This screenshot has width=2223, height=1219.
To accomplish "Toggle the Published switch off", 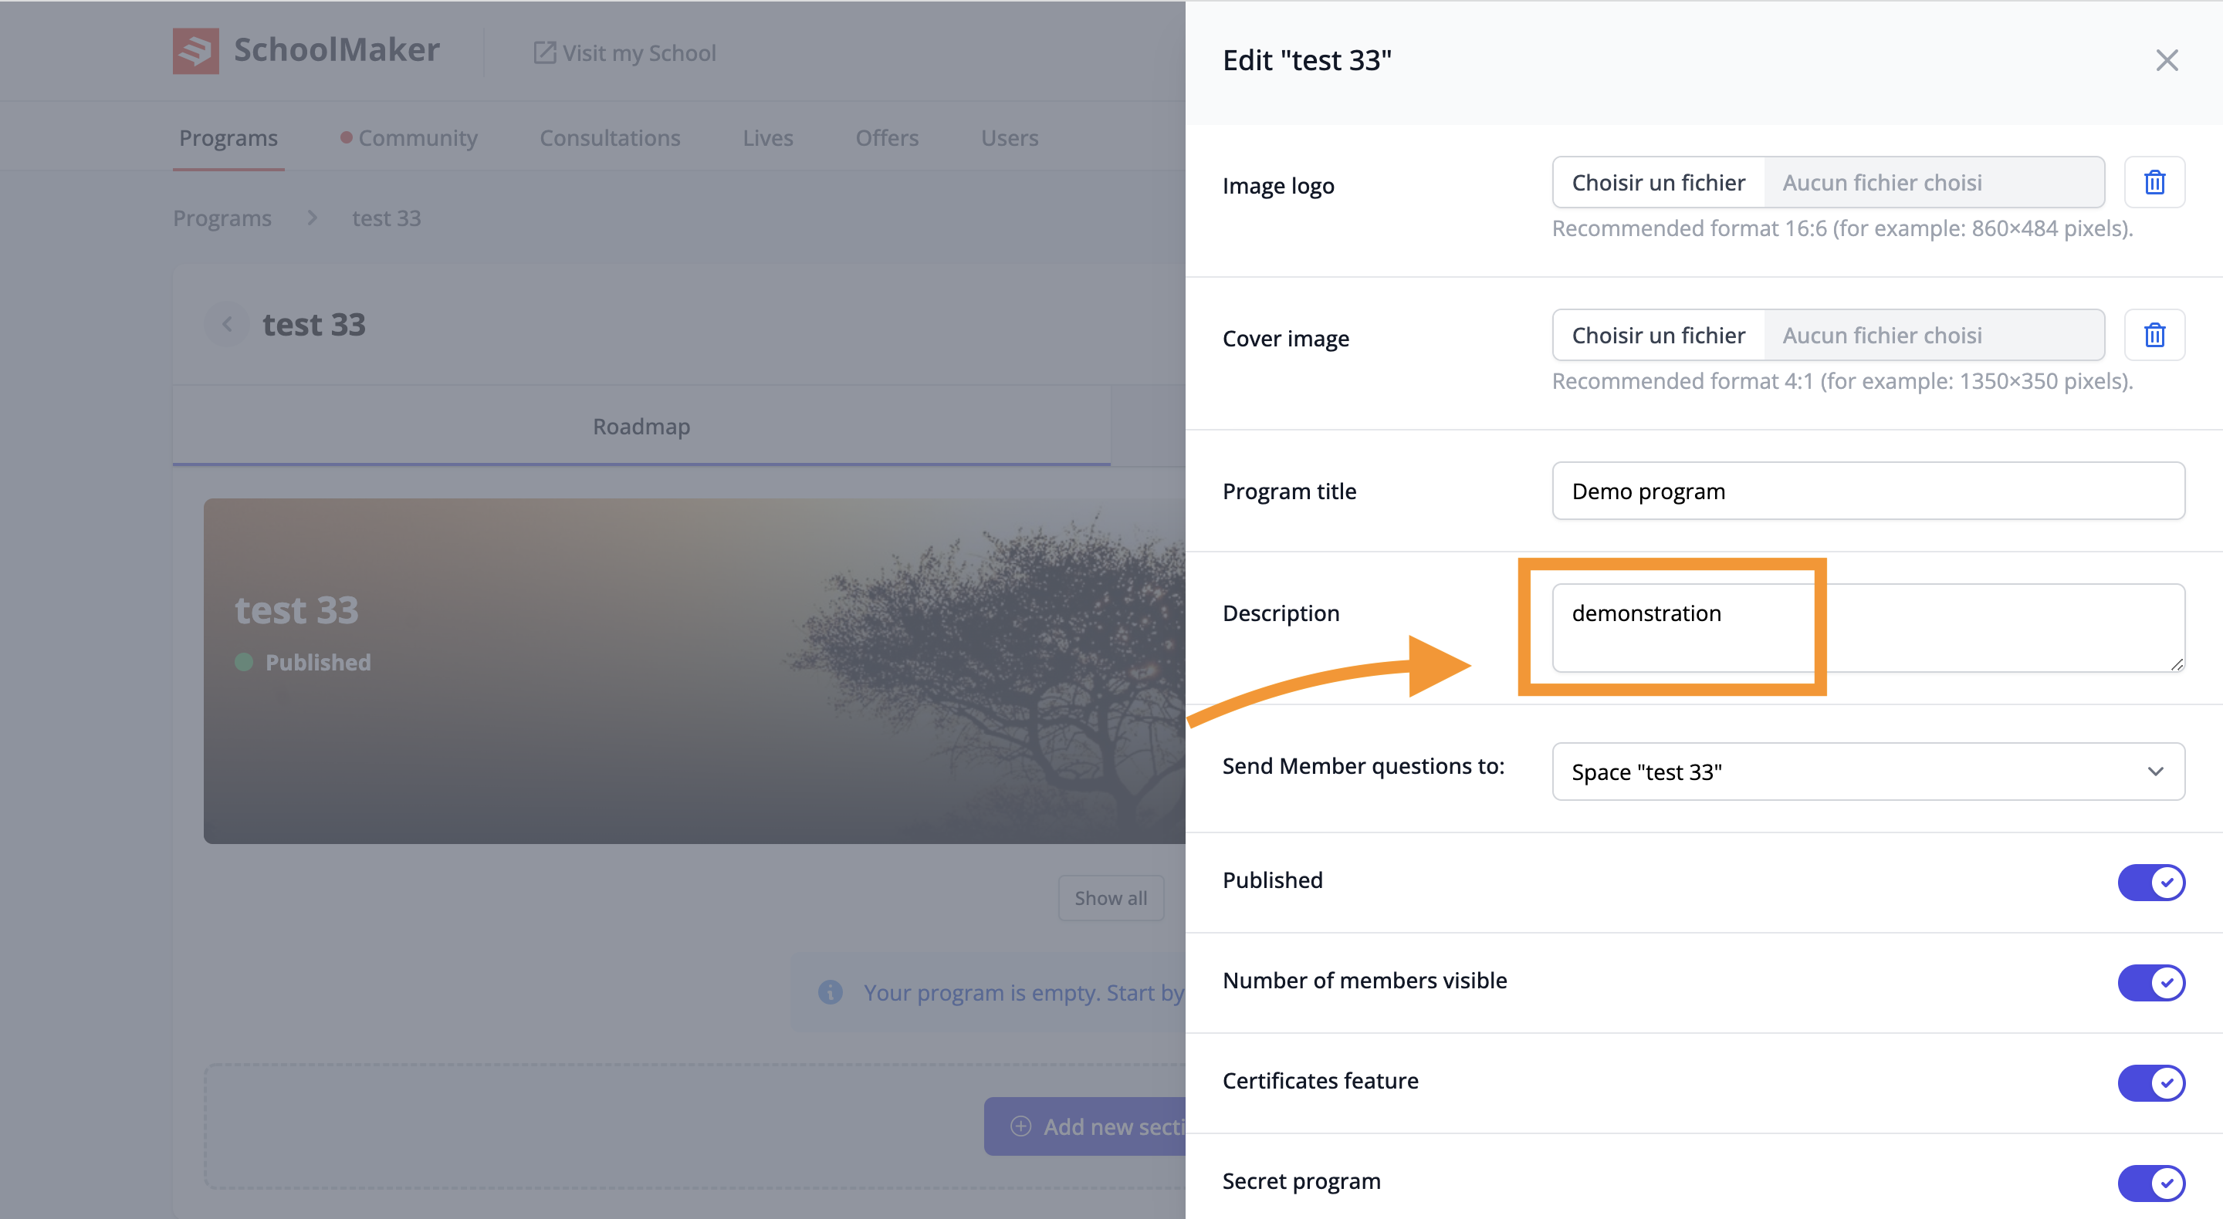I will coord(2150,882).
